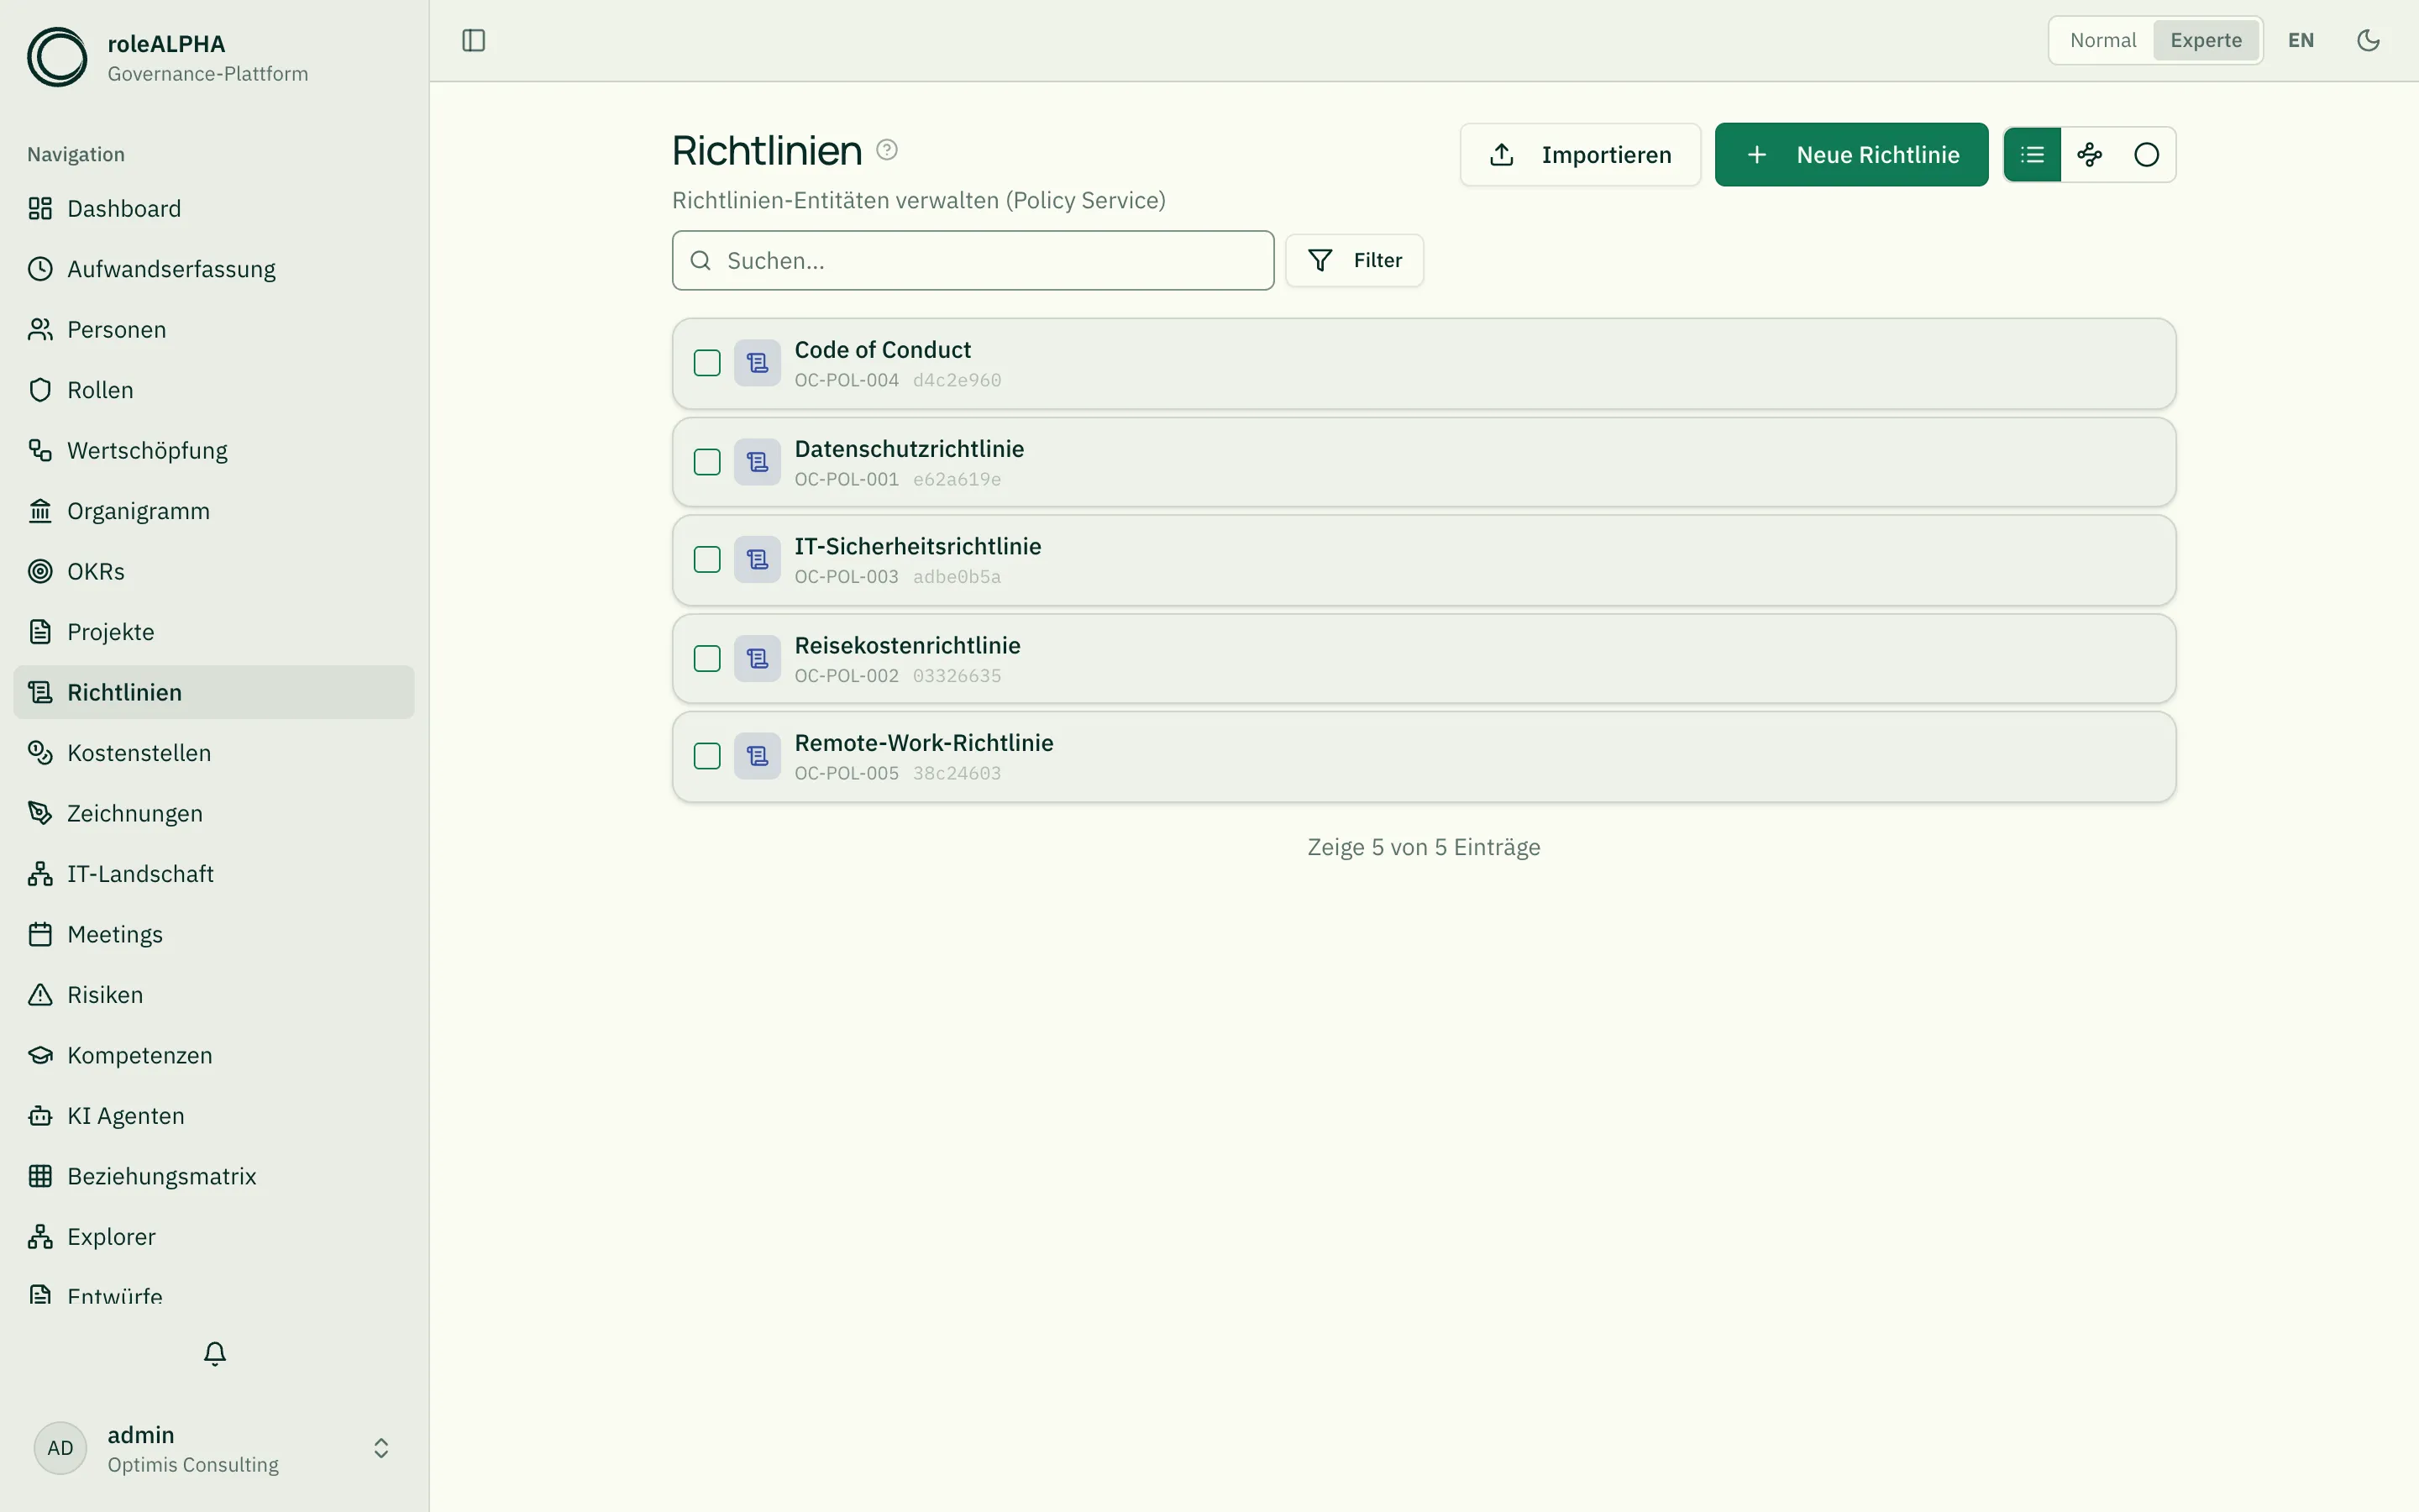Click the Remote-Work-Richtlinie policy icon
2419x1512 pixels.
(x=757, y=756)
